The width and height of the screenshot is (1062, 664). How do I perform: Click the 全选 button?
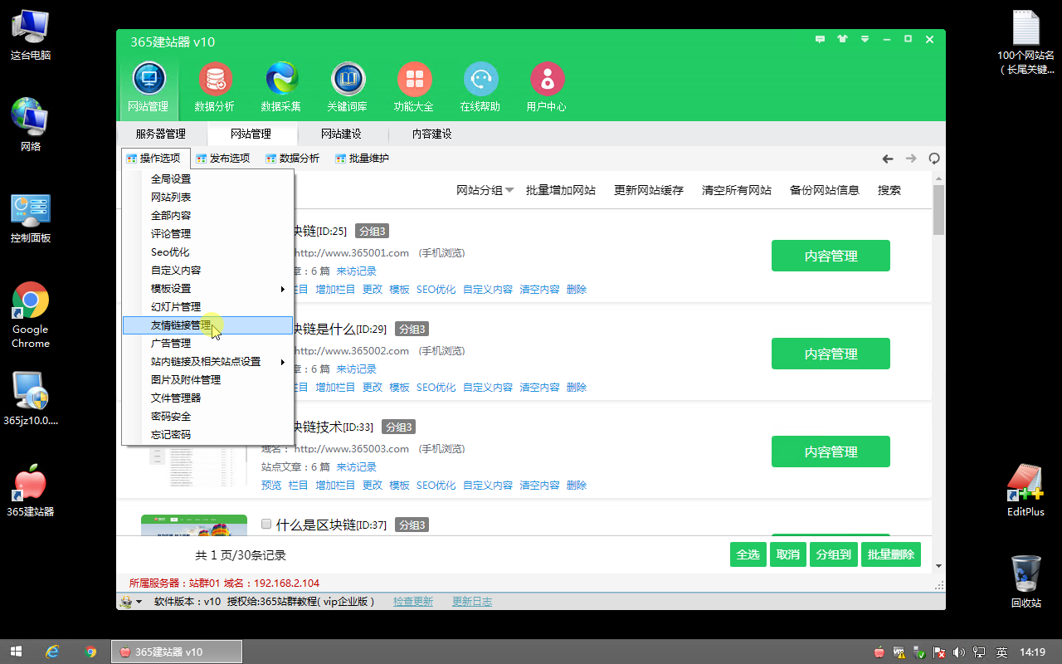(748, 554)
